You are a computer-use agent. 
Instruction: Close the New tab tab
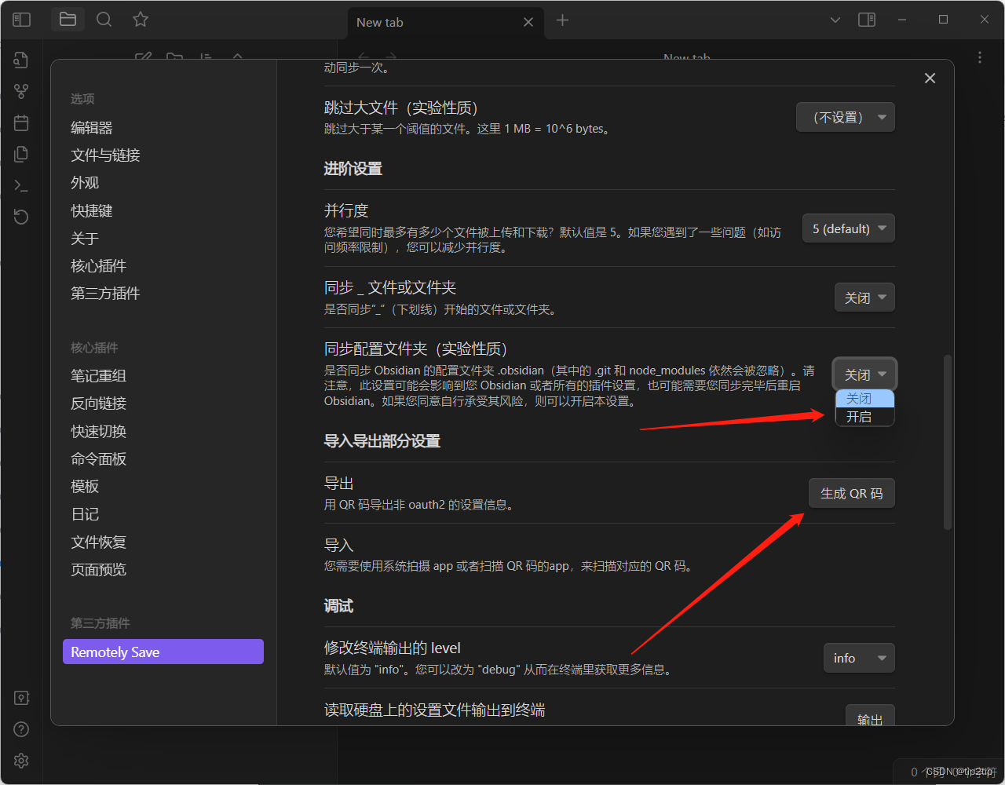tap(528, 22)
